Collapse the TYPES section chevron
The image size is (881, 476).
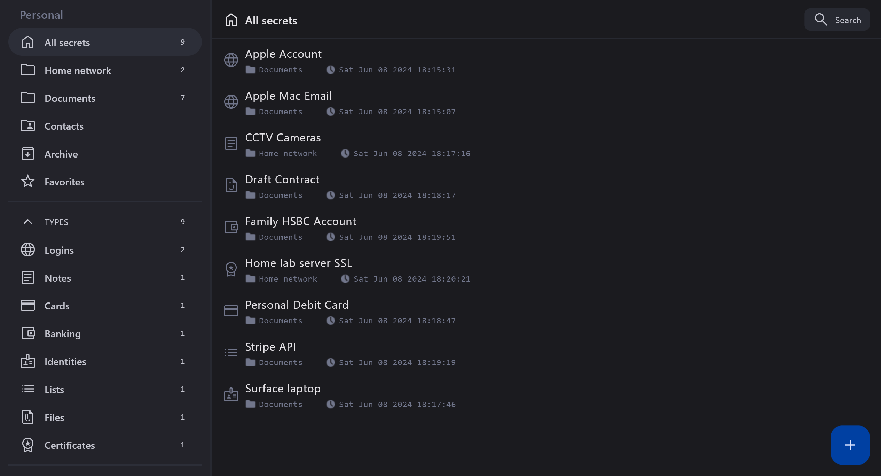(28, 222)
